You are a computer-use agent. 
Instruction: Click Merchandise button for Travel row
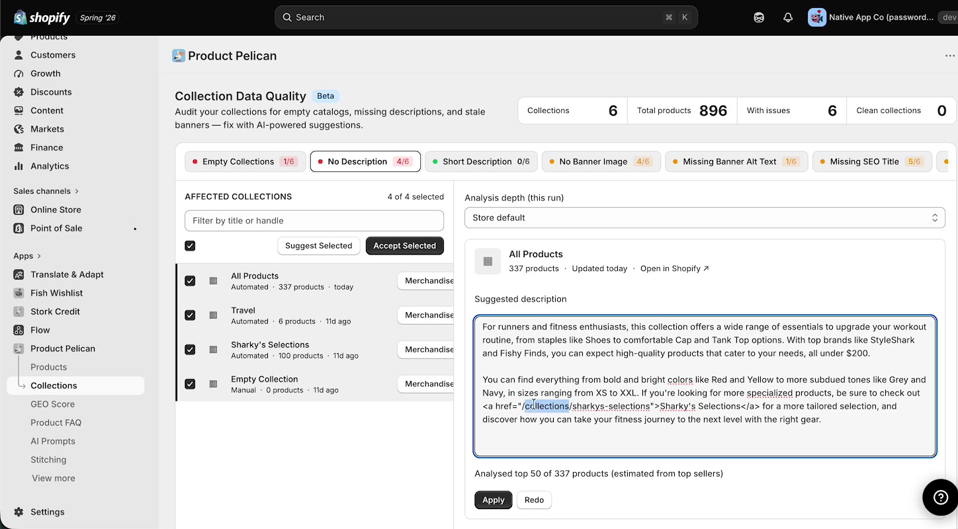coord(425,315)
